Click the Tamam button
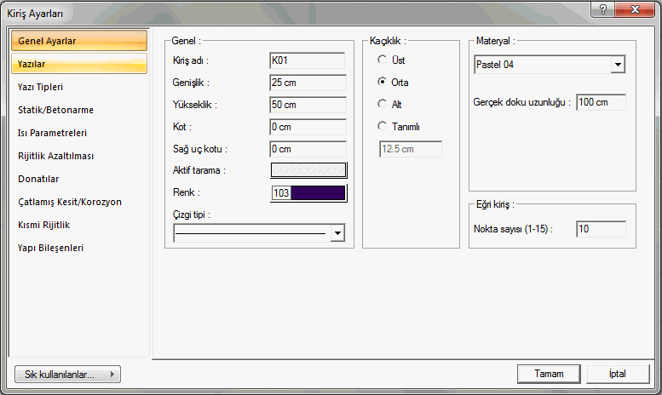 pos(549,374)
